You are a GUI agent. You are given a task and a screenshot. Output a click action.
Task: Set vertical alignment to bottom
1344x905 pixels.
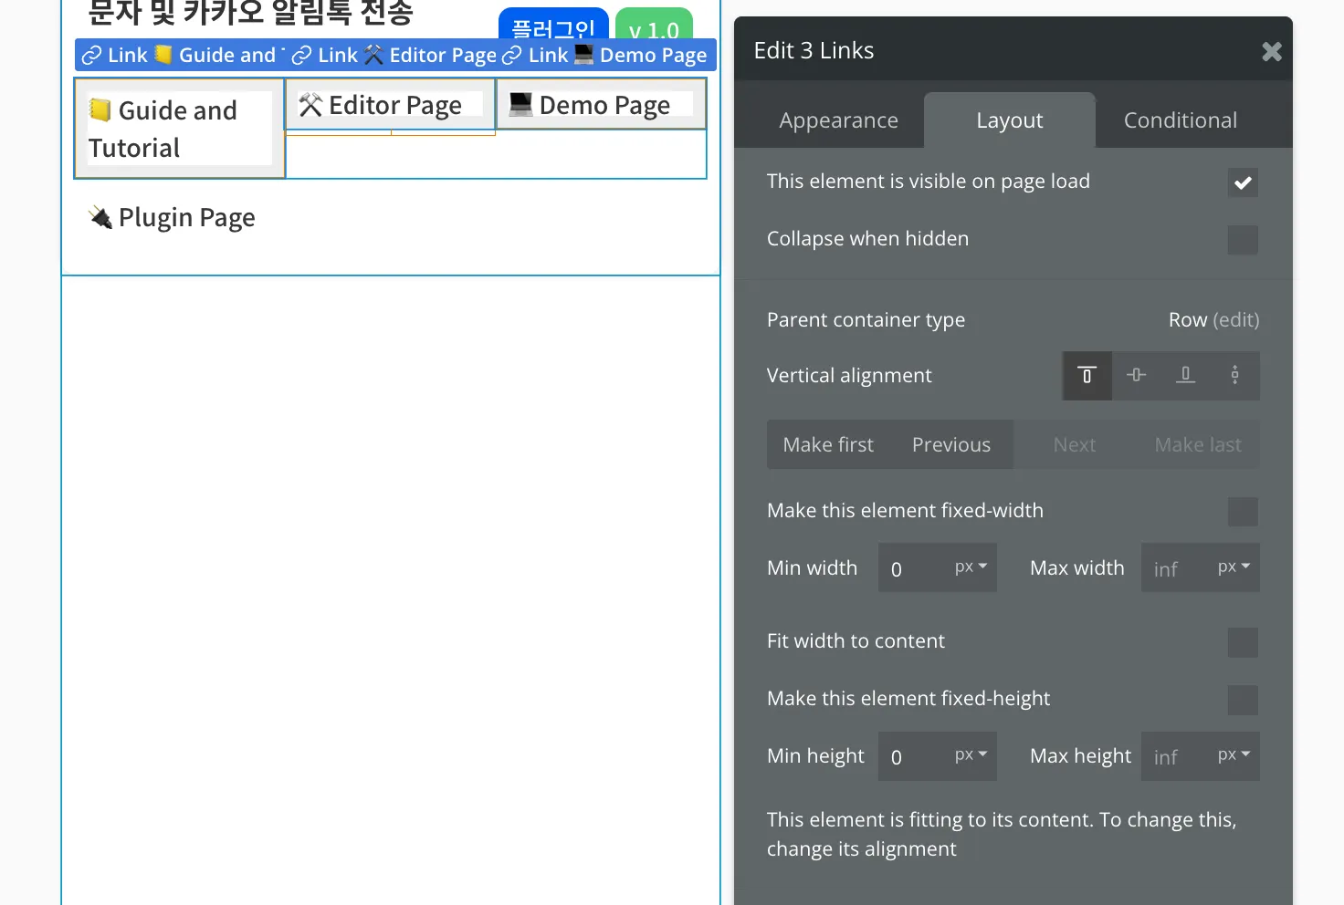tap(1185, 376)
